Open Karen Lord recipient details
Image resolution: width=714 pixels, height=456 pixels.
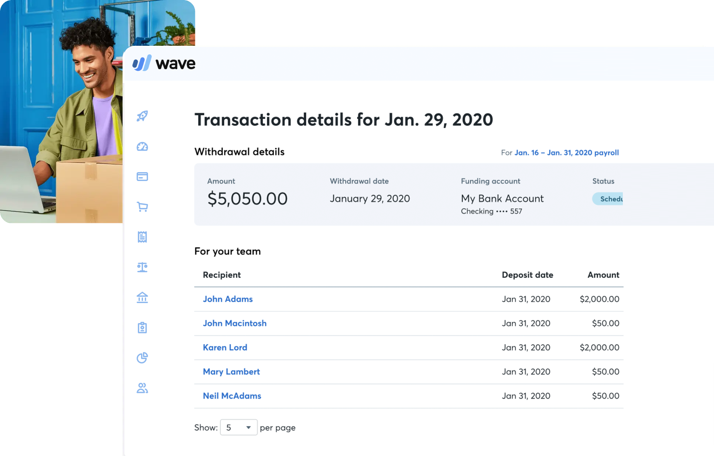(225, 347)
